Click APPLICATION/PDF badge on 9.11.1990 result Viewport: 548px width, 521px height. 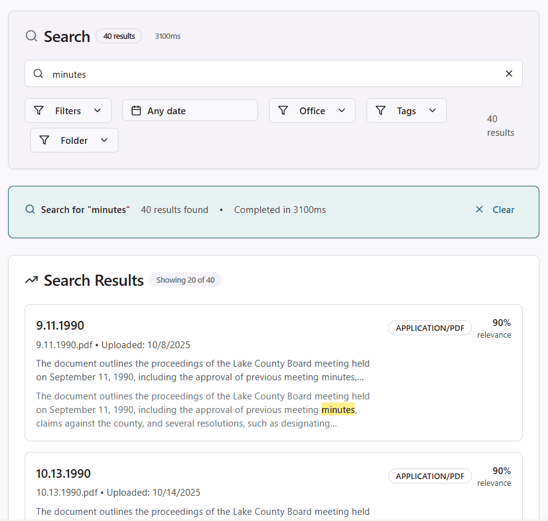click(x=430, y=328)
